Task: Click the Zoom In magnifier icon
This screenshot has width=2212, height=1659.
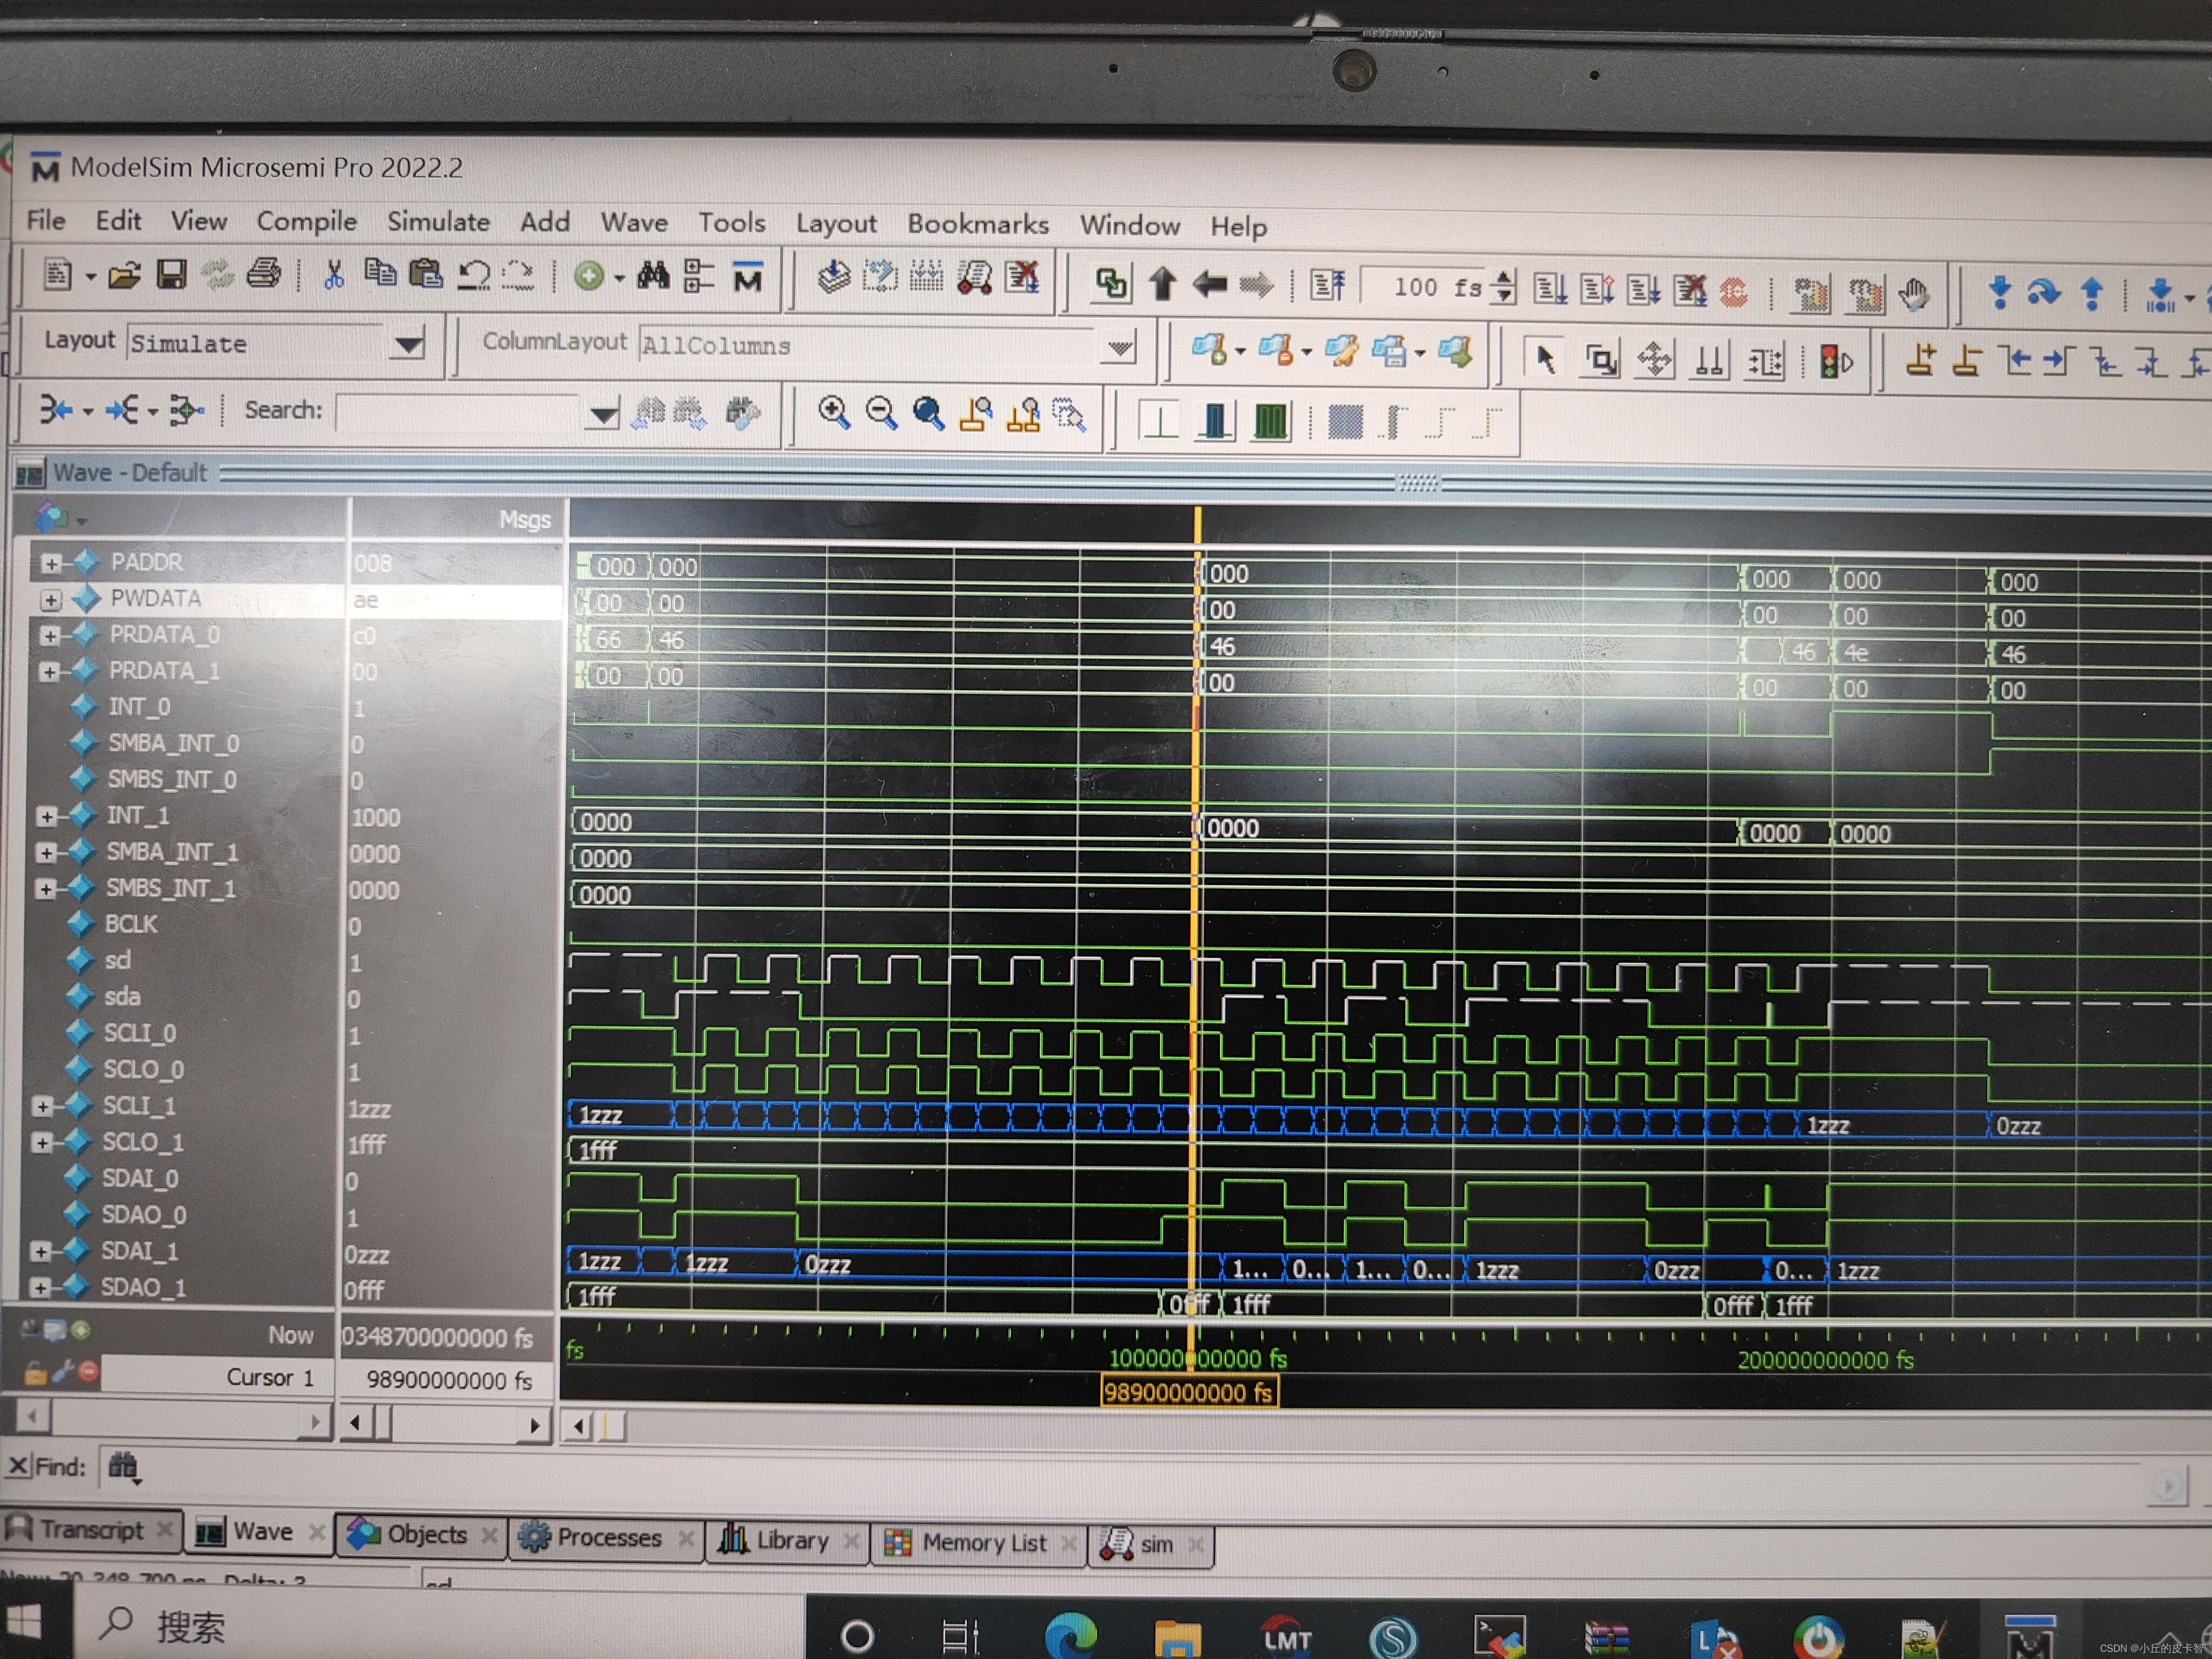Action: coord(833,412)
